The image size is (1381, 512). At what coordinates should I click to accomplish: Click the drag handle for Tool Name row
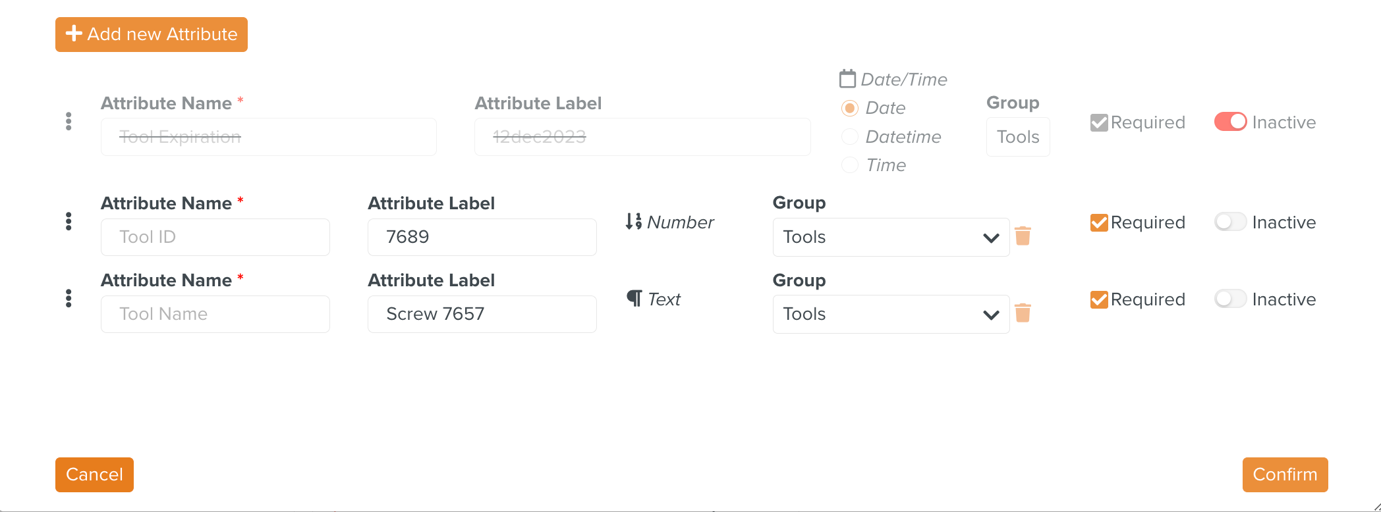click(69, 299)
